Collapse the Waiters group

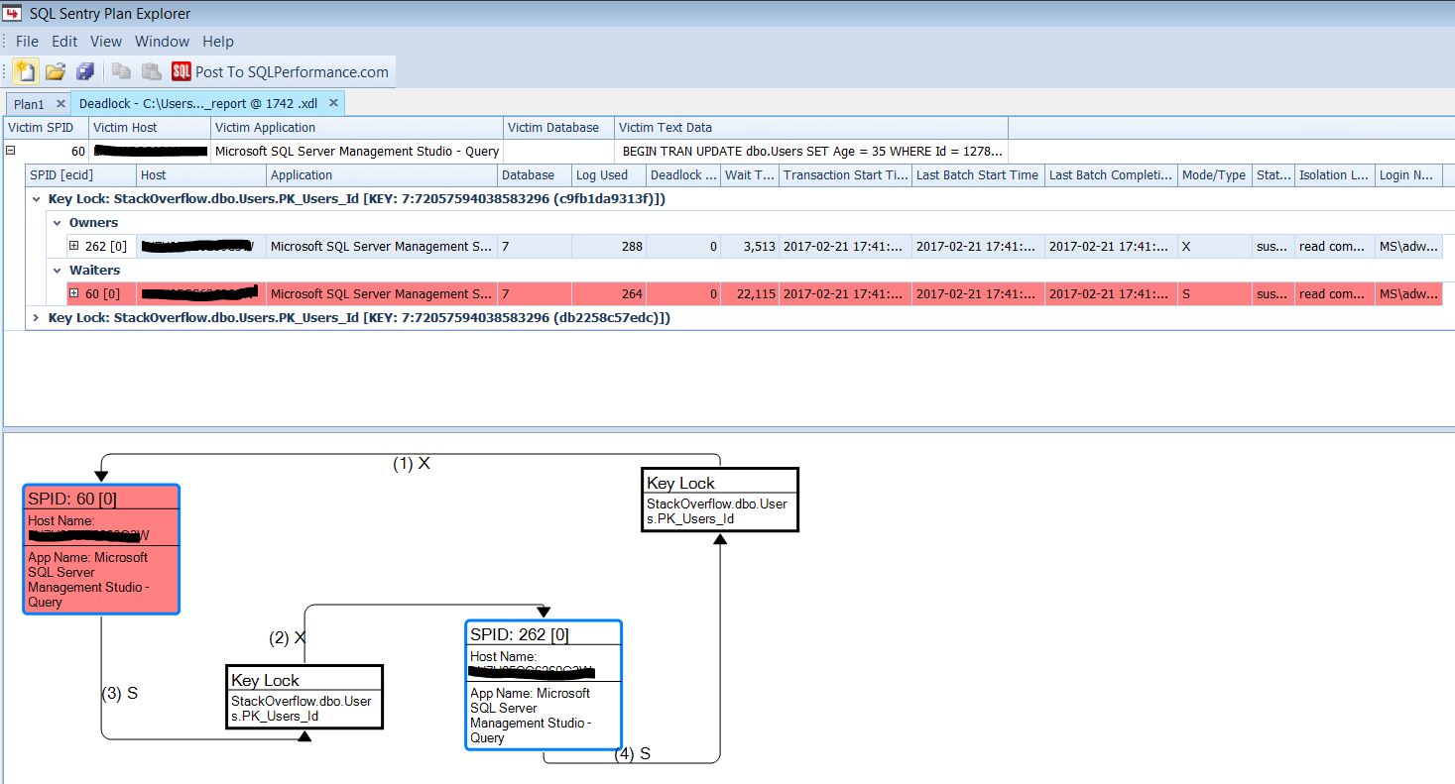point(59,271)
